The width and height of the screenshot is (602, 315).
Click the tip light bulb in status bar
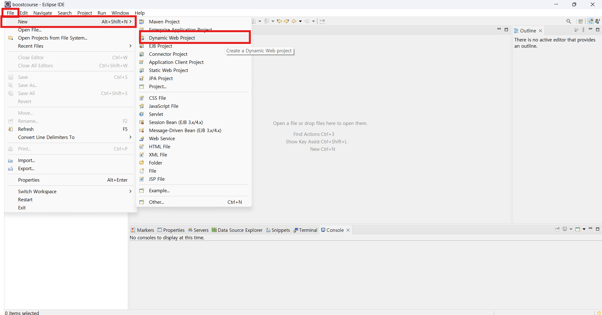point(599,313)
